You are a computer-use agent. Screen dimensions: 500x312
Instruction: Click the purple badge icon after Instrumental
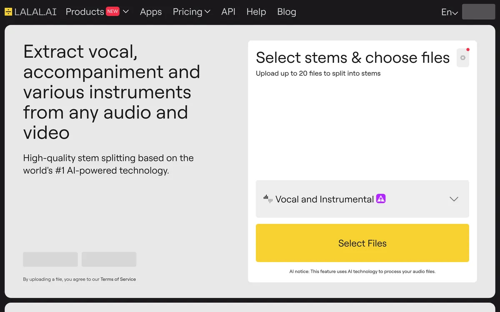(381, 199)
